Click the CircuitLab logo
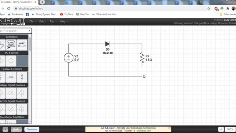The image size is (236, 133). [13, 21]
